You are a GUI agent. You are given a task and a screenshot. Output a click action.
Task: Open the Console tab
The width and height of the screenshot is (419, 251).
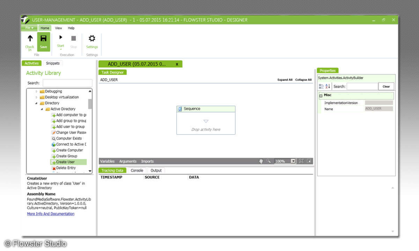click(x=137, y=170)
